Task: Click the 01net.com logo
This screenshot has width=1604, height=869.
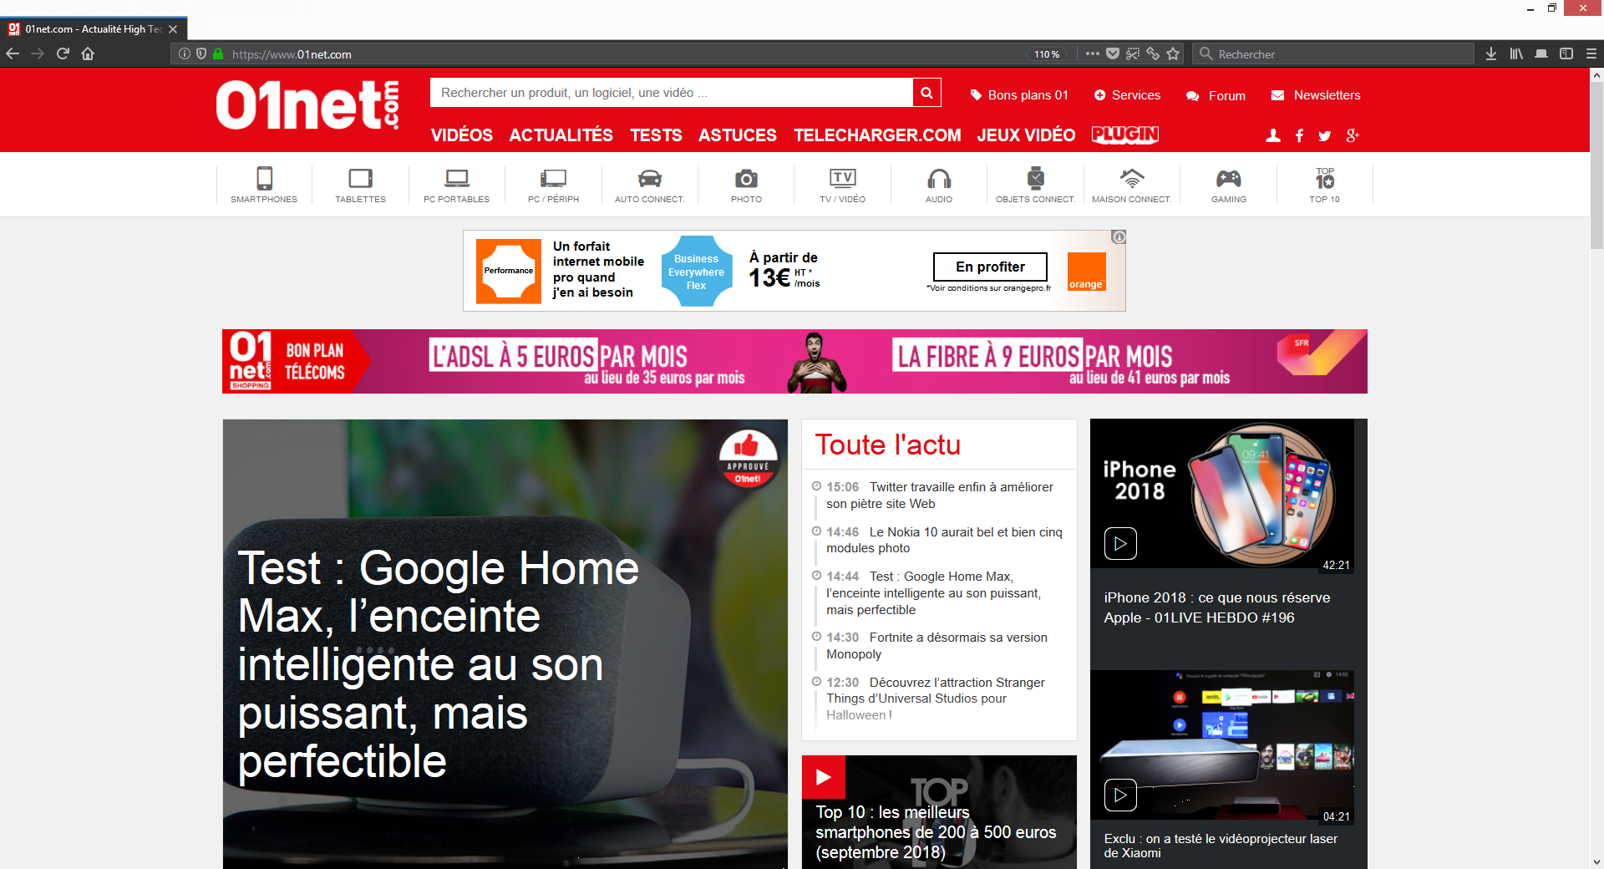Action: tap(307, 105)
